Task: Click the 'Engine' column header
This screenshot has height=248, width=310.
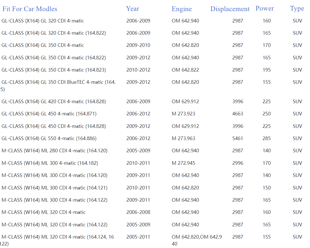Action: 181,9
